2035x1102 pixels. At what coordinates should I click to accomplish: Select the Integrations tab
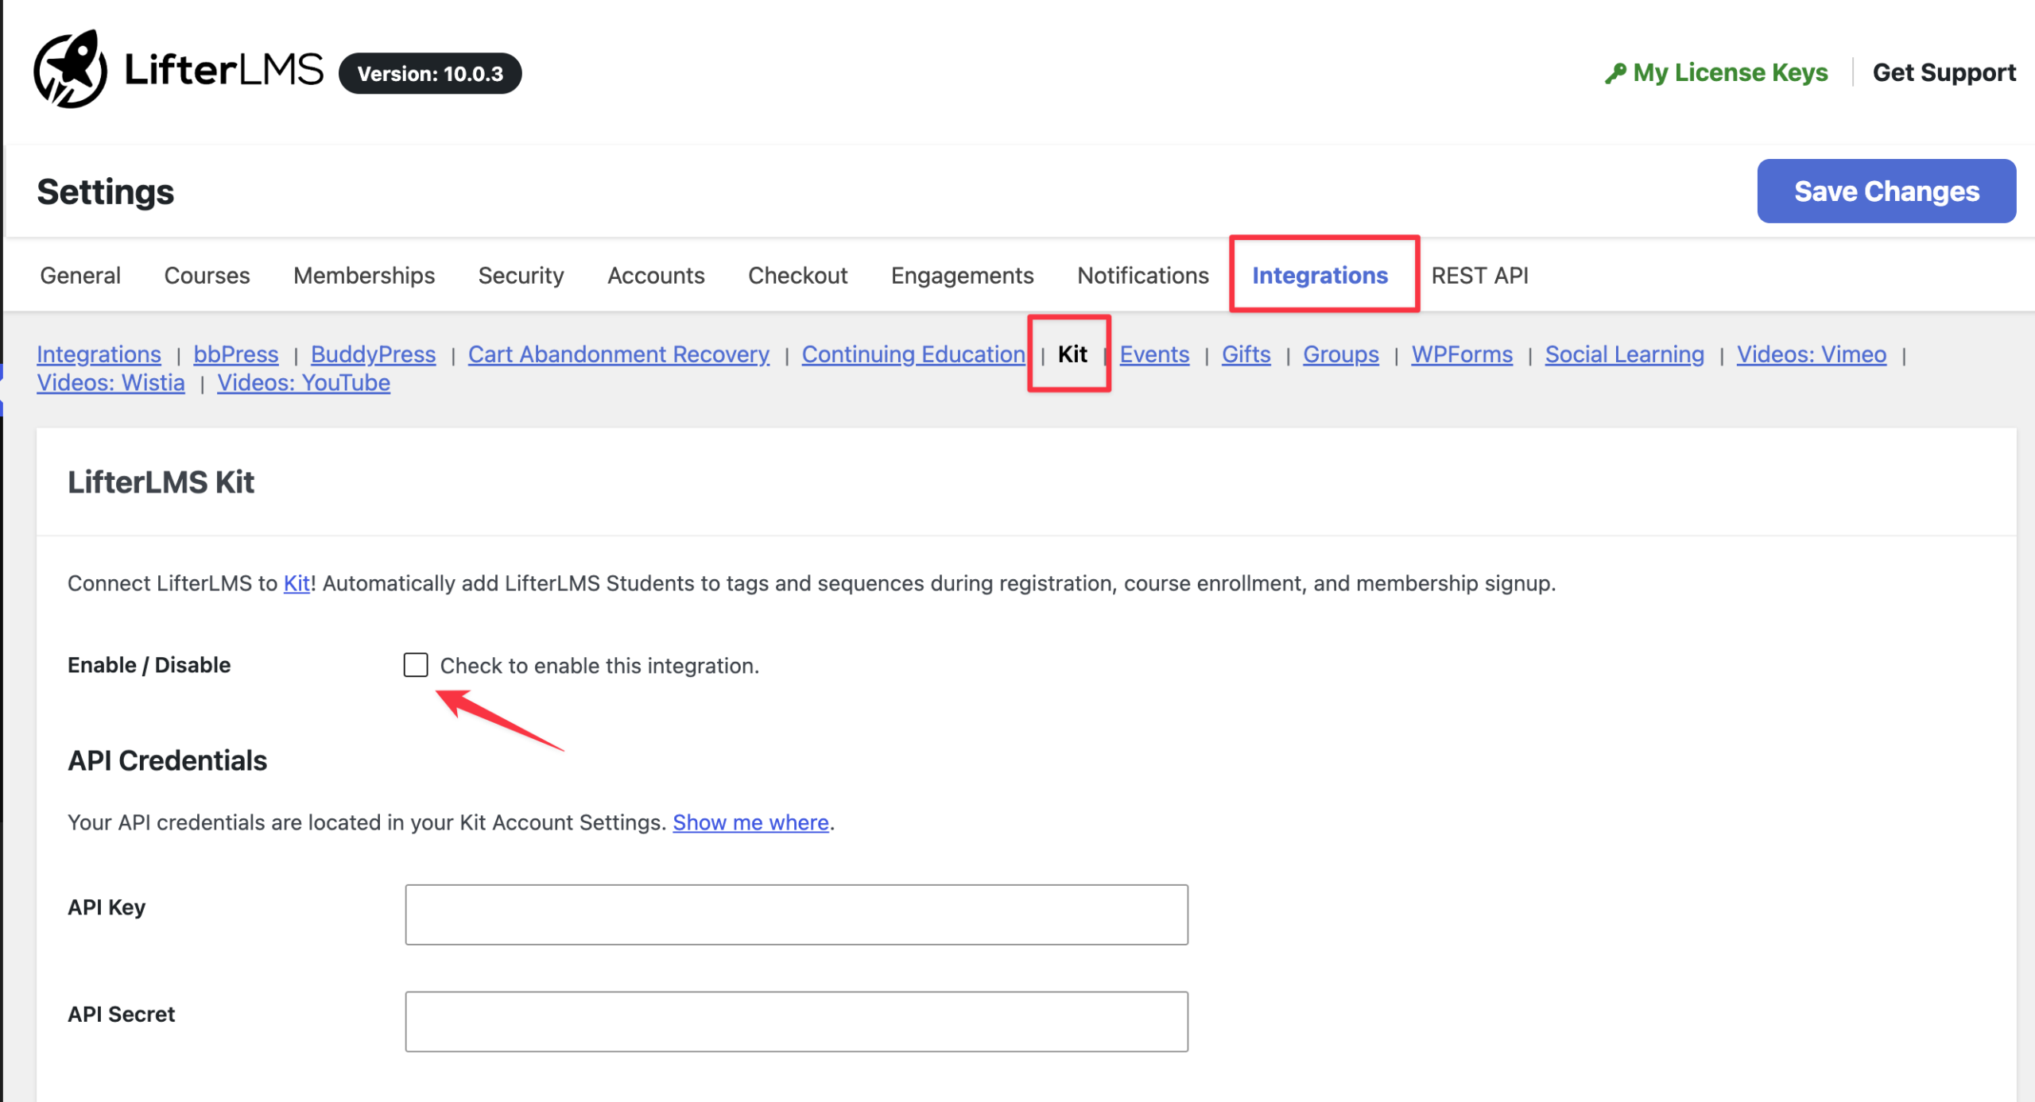[x=1320, y=275]
